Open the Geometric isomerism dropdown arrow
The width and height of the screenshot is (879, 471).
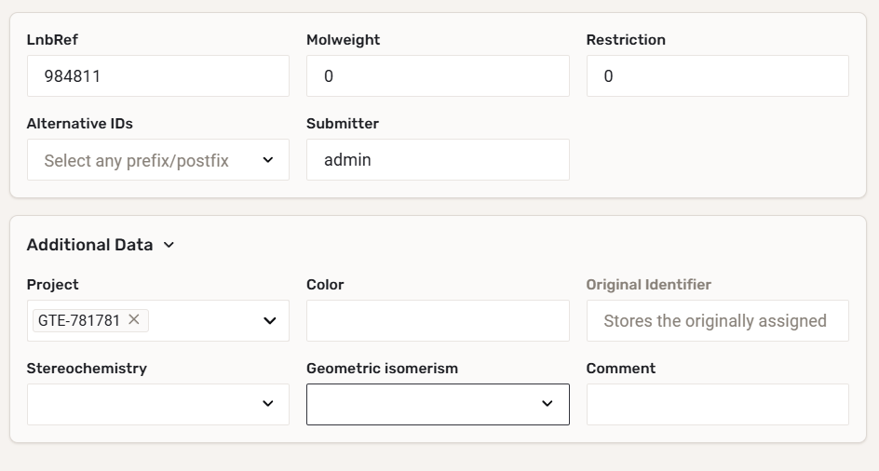[548, 404]
